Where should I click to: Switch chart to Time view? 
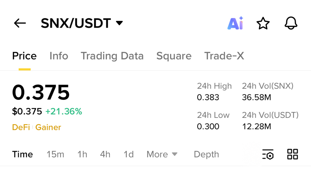pos(23,154)
